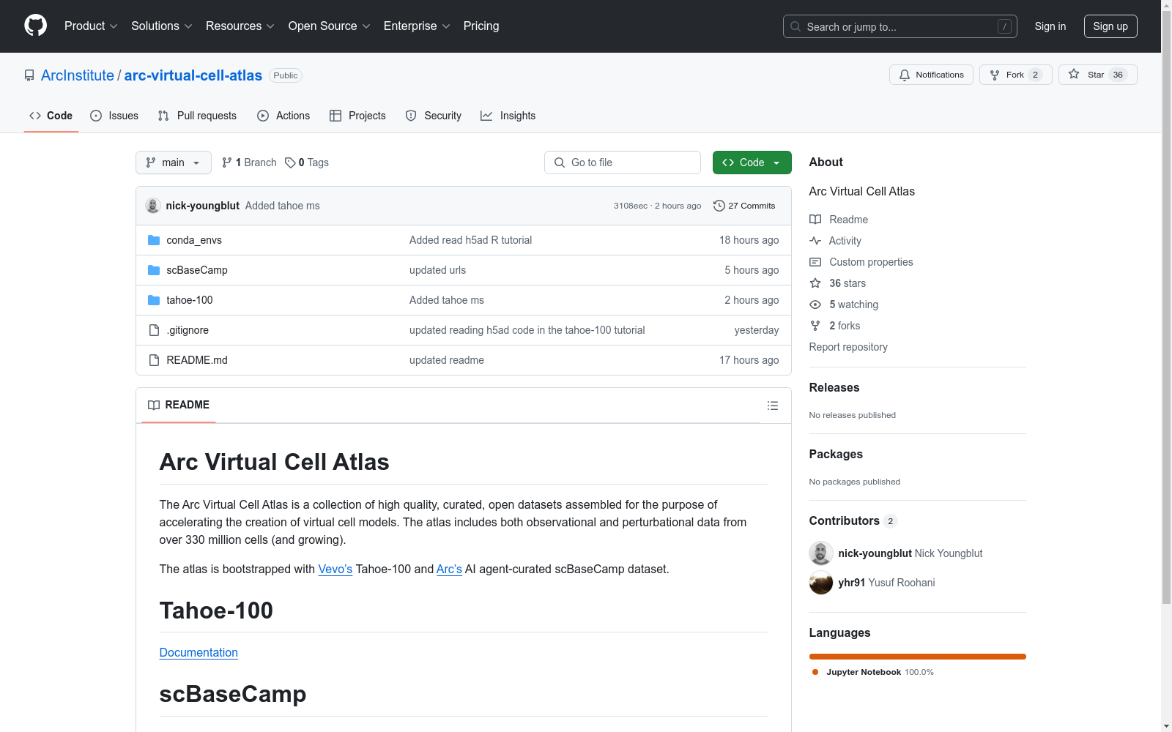View the 0 Tags page
Screen dimensions: 1172x732
tap(307, 163)
